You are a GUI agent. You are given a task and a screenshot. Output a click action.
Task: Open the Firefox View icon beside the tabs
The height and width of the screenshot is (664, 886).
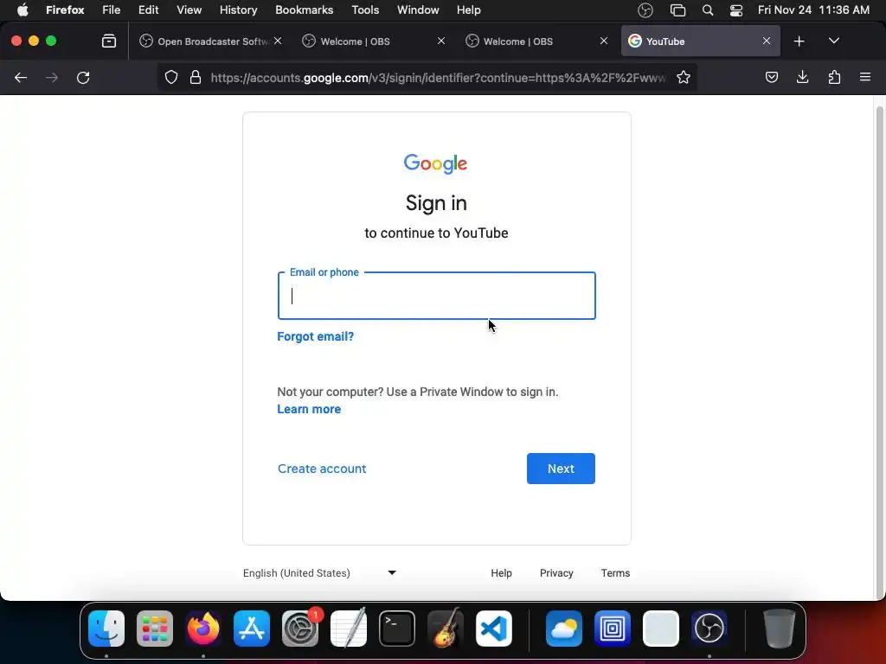point(109,41)
